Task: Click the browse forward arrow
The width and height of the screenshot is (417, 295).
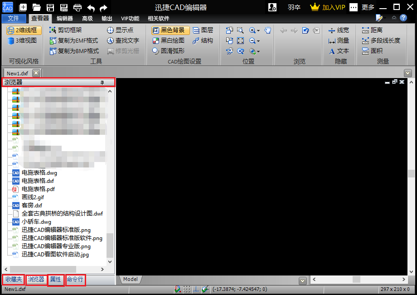Action: [x=294, y=30]
